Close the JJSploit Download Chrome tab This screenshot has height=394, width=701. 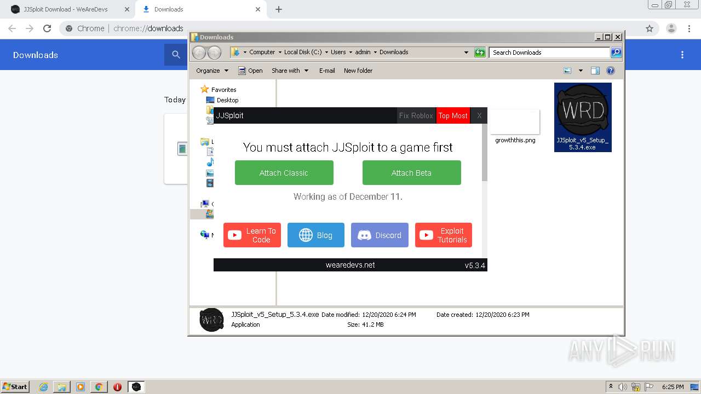point(127,9)
